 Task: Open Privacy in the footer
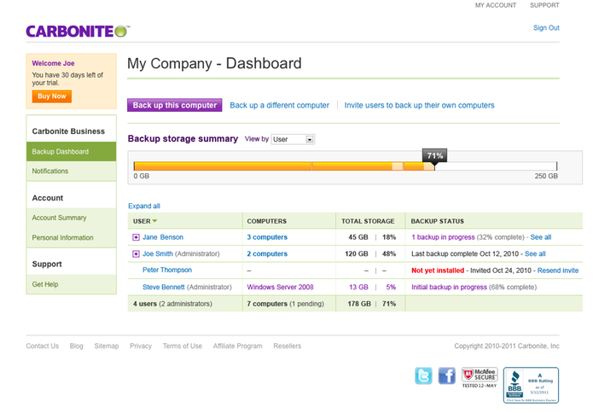coord(141,346)
